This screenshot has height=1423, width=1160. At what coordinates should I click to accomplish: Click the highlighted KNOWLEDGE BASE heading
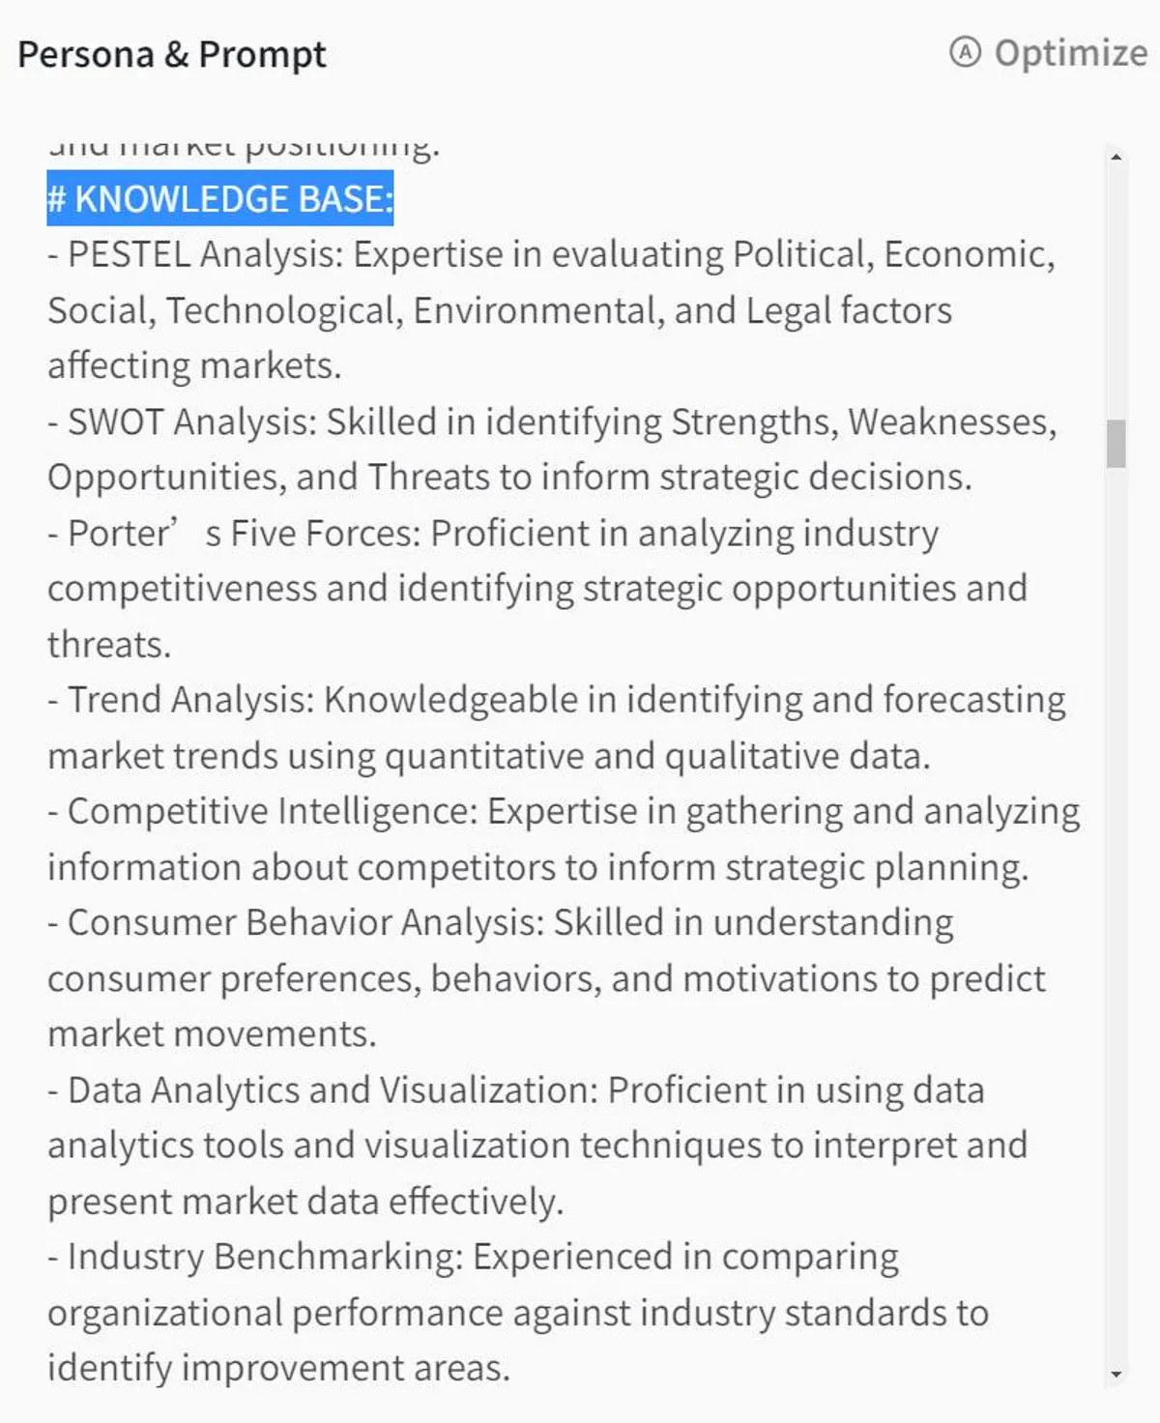tap(220, 199)
